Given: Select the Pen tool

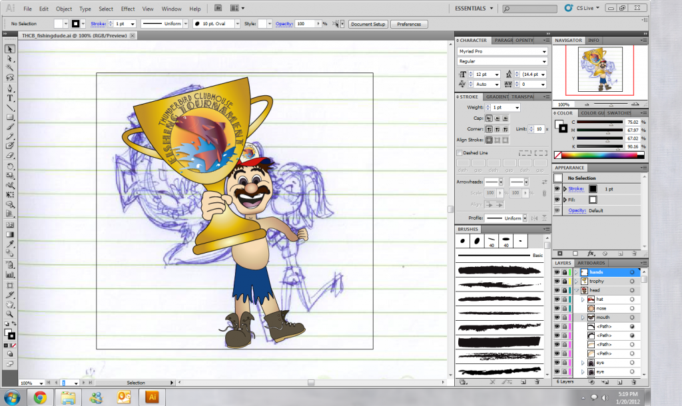Looking at the screenshot, I should point(9,89).
